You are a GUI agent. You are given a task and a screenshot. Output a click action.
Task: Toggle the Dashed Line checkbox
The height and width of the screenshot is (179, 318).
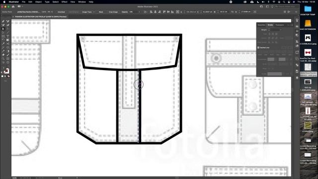pos(258,48)
